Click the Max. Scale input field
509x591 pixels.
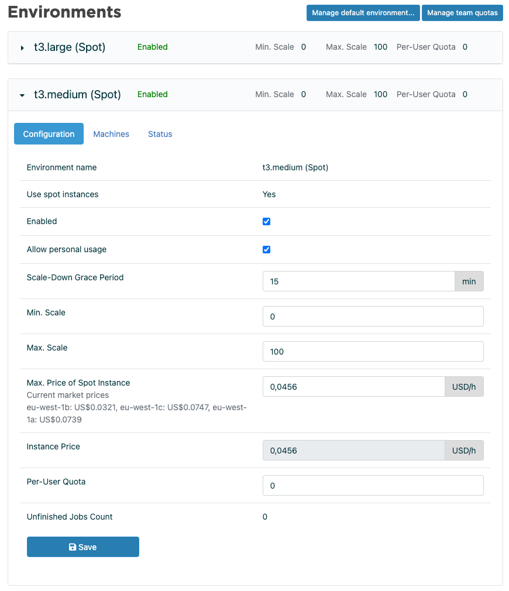click(x=373, y=351)
